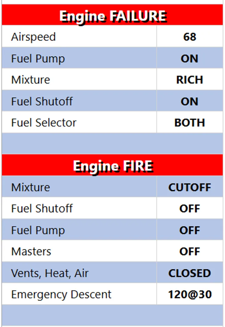This screenshot has width=225, height=327.
Task: Click the Engine FAILURE header
Action: [112, 16]
